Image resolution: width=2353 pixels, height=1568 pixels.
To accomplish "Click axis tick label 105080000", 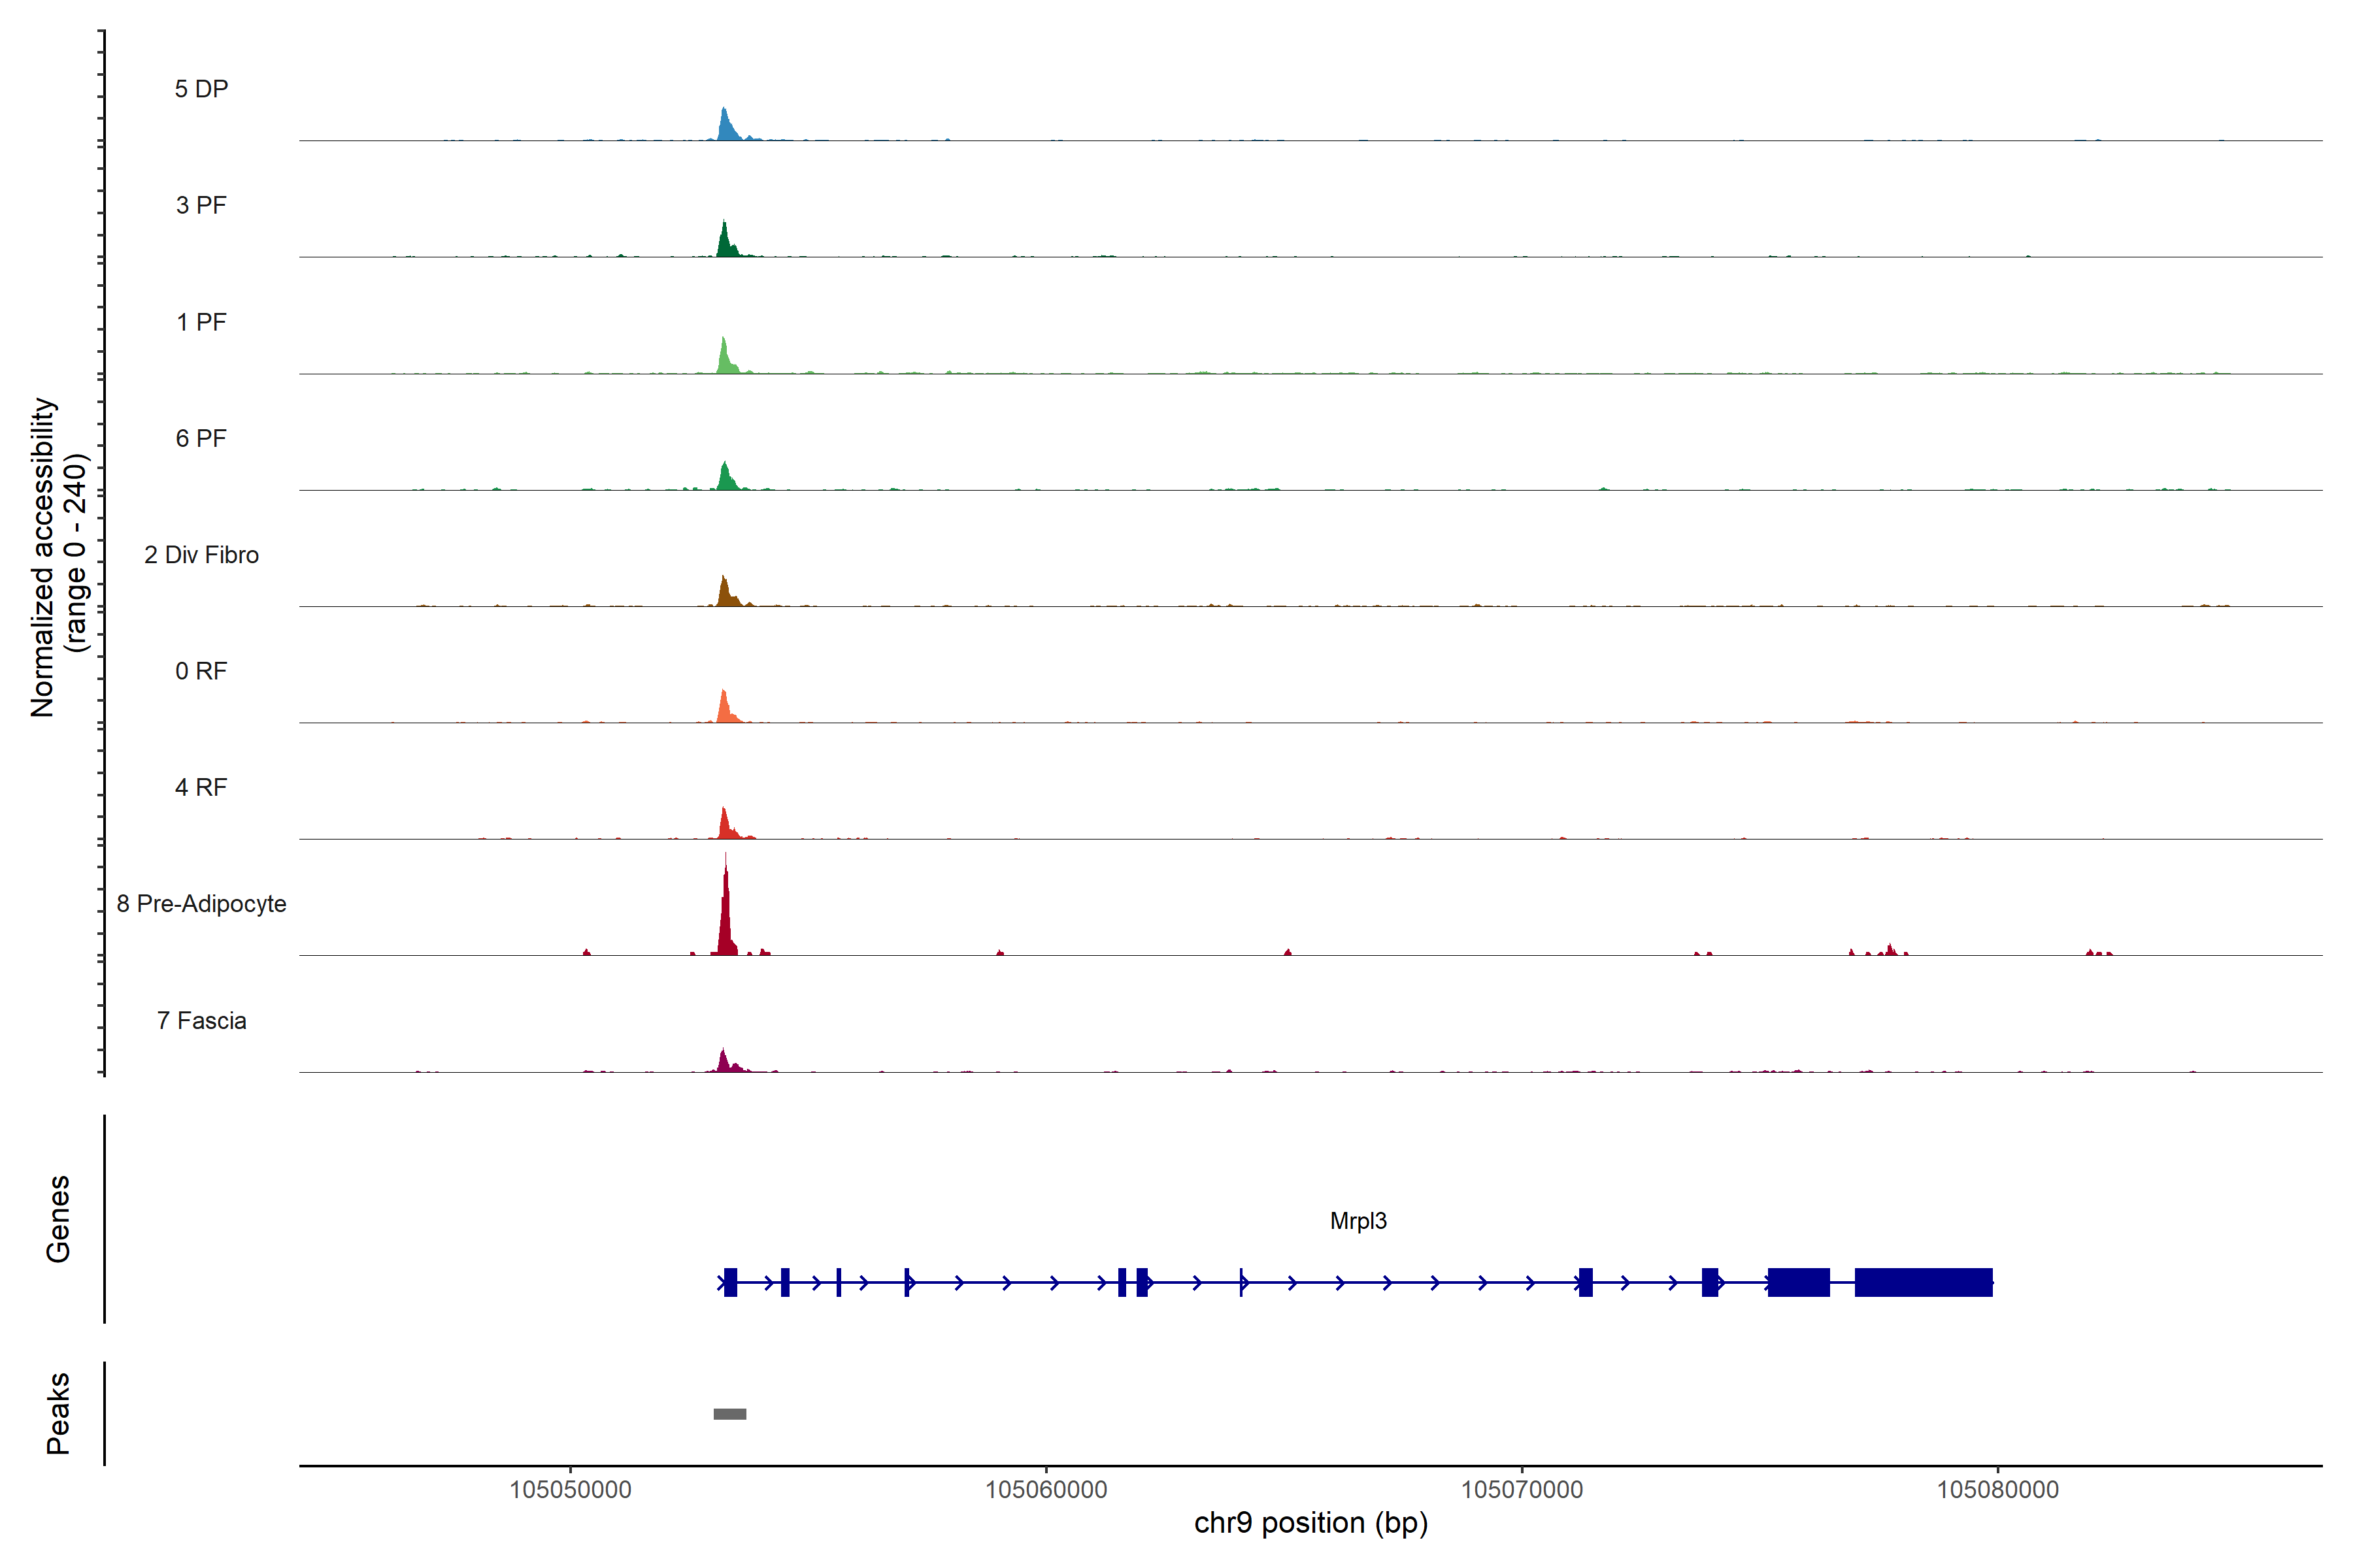I will (x=1998, y=1490).
